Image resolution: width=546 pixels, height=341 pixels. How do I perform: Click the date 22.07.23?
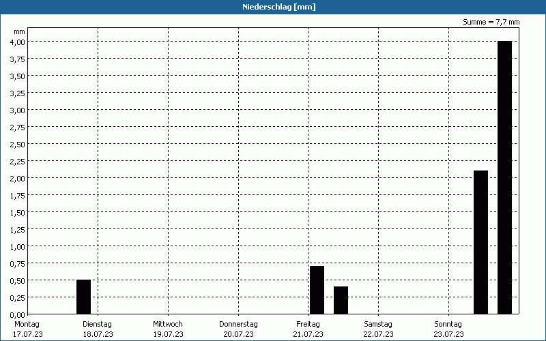tap(379, 334)
